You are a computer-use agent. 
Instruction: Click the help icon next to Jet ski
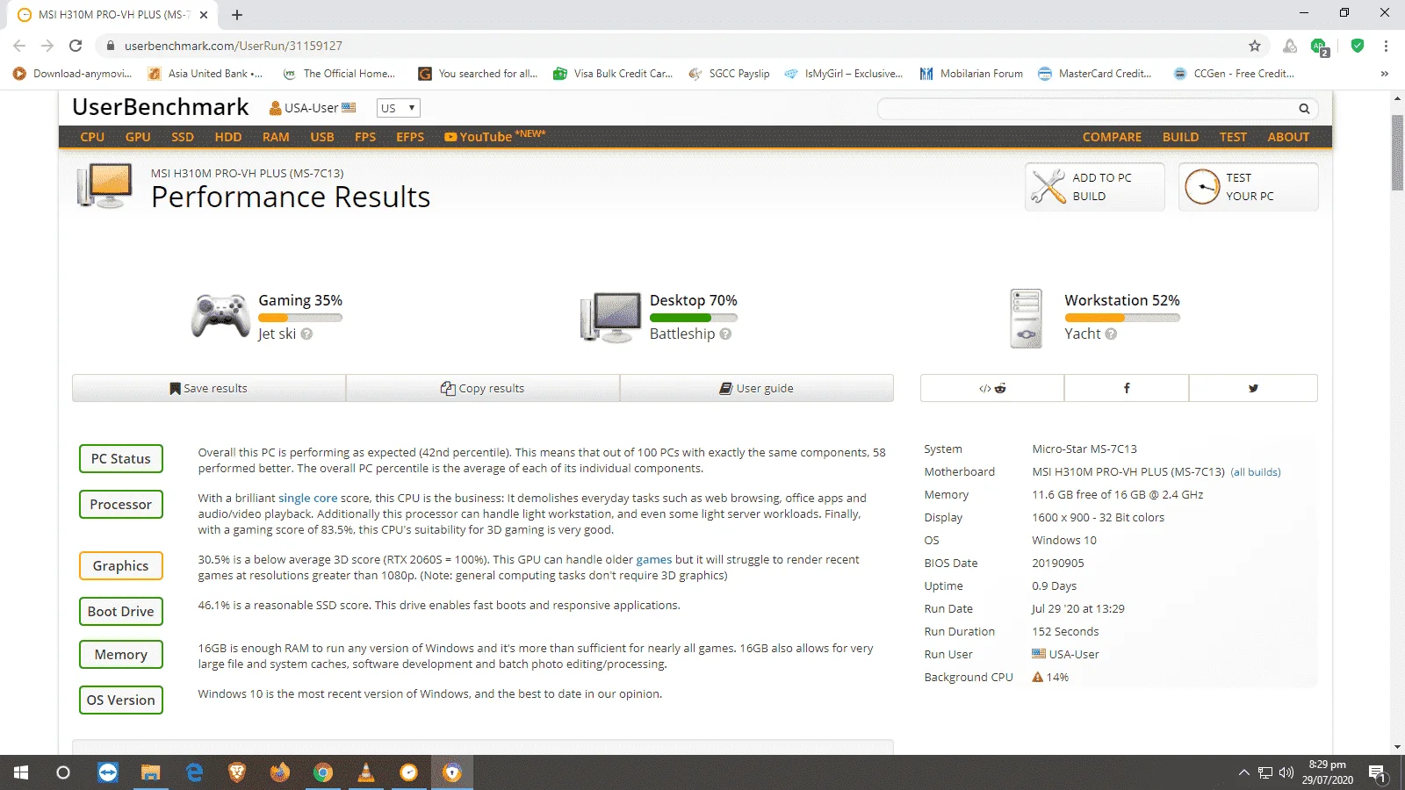click(306, 334)
